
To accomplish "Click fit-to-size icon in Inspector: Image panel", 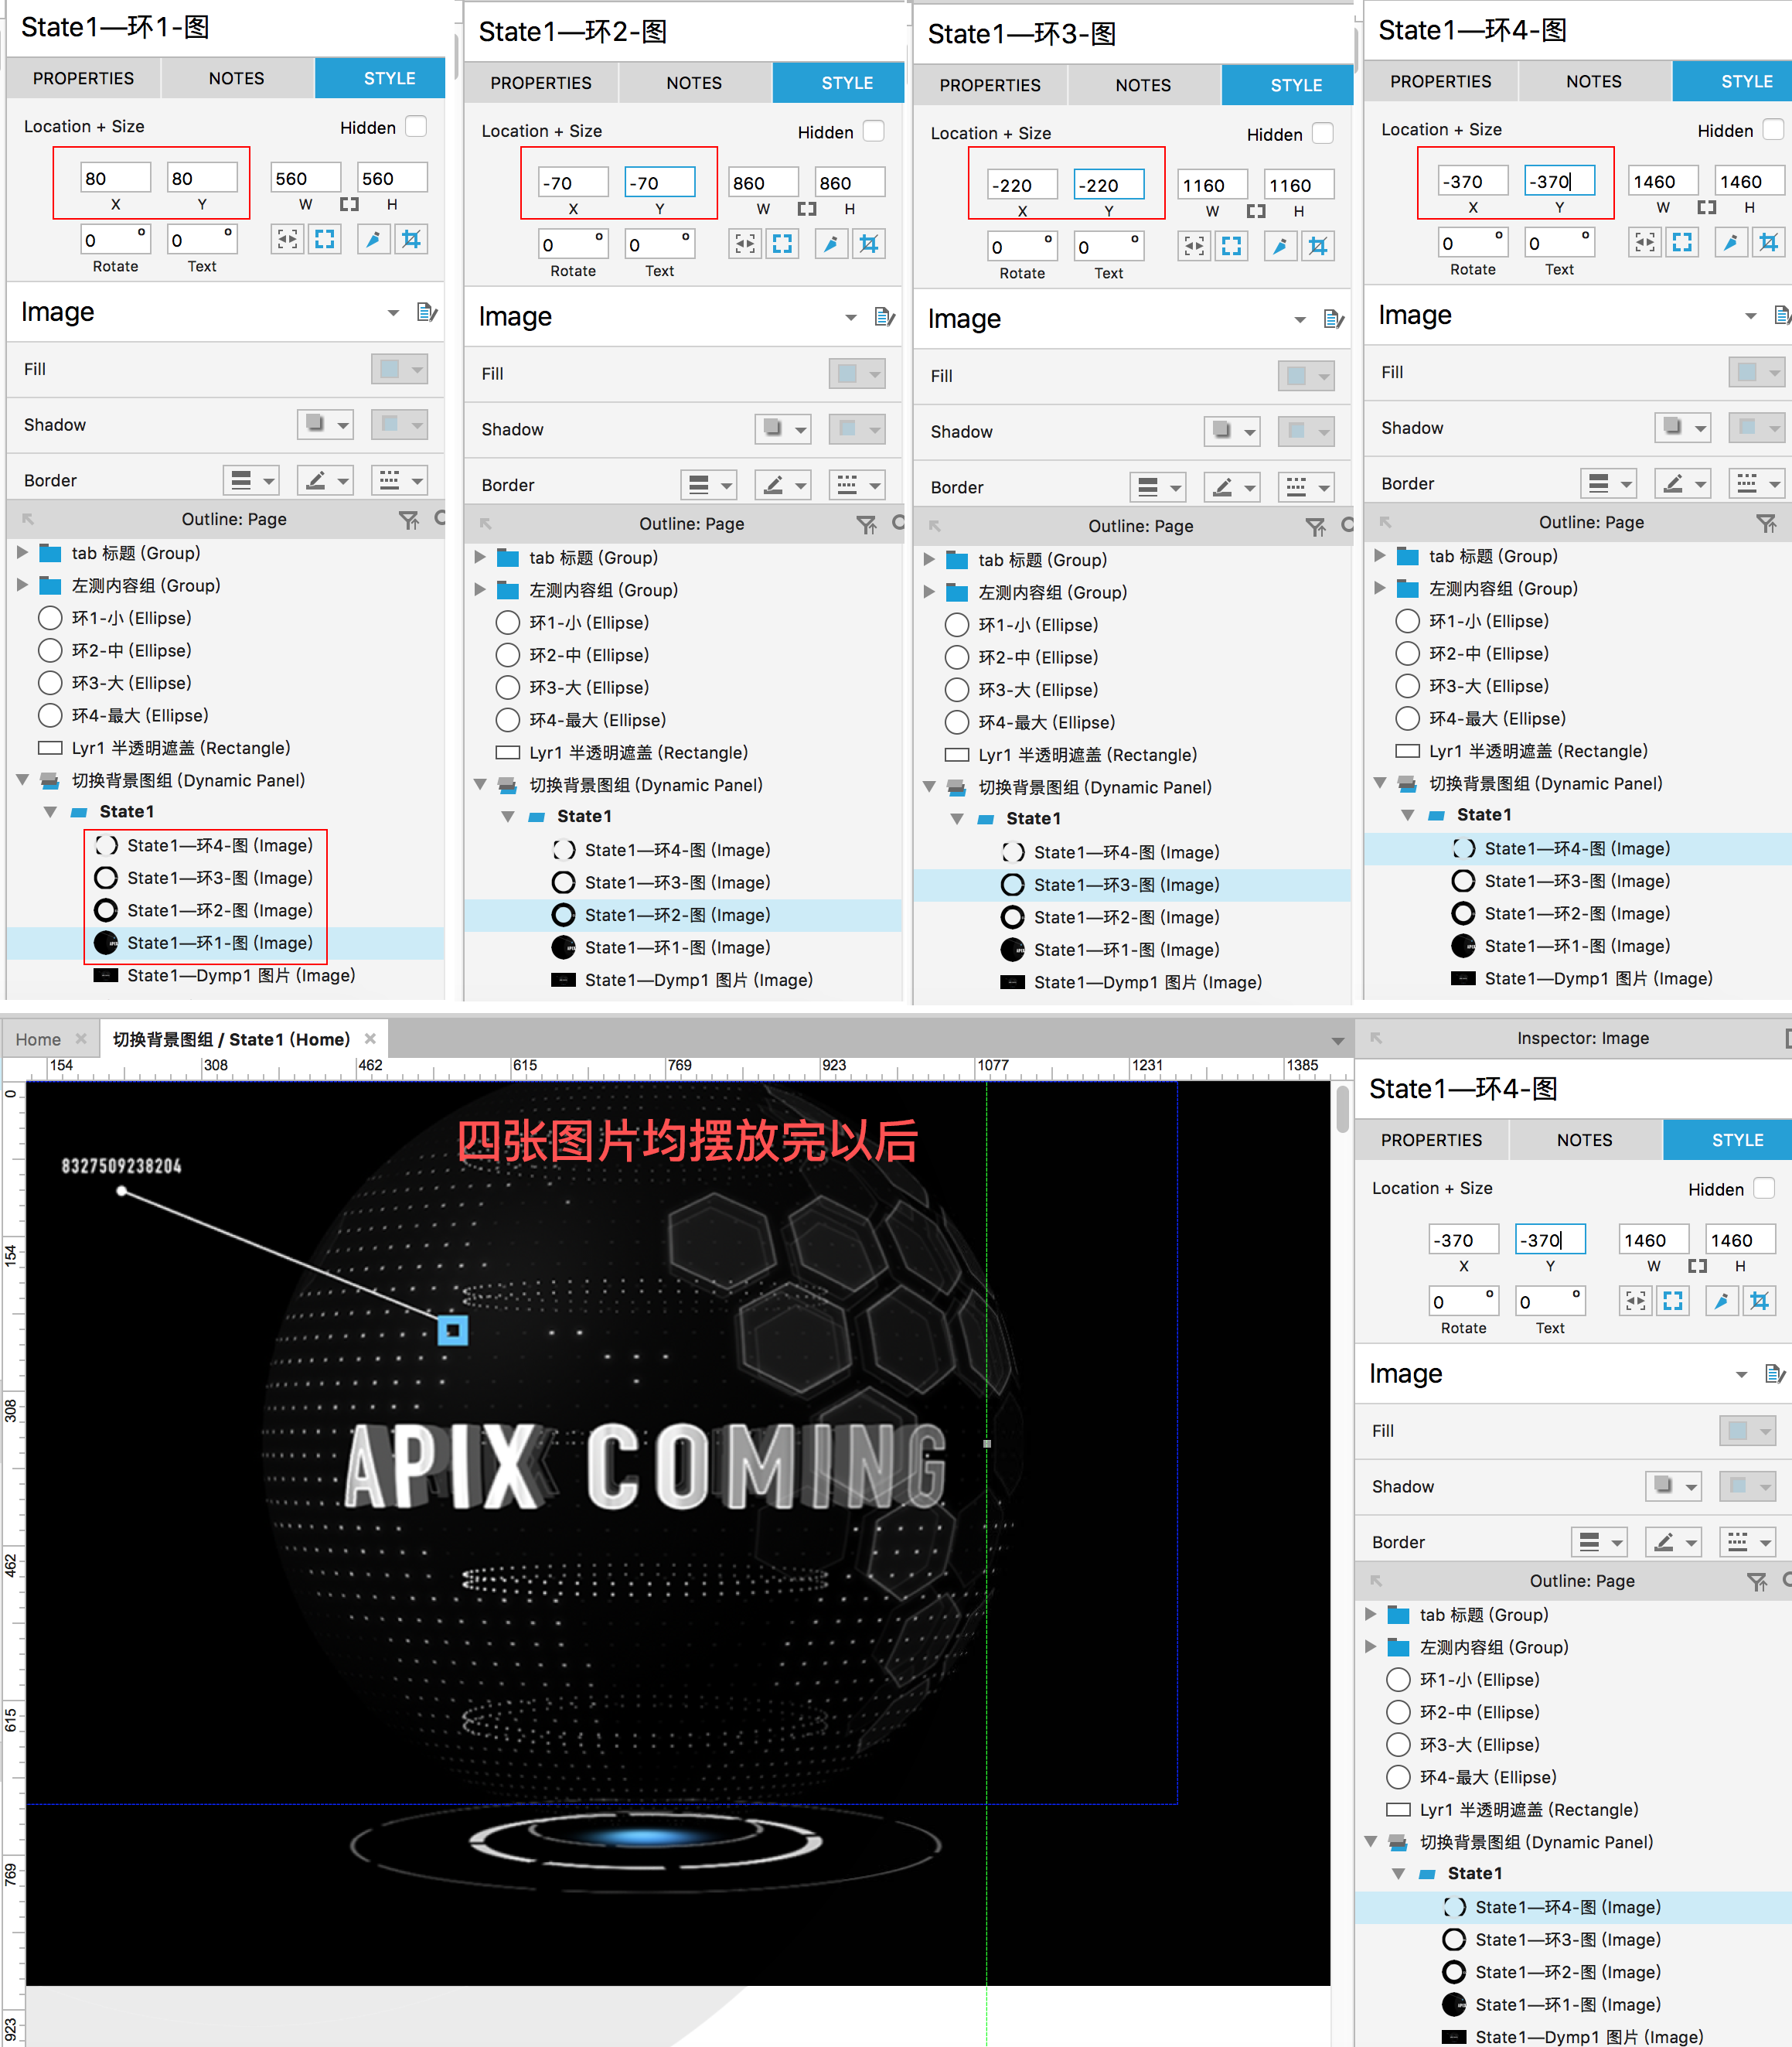I will tap(1673, 1301).
